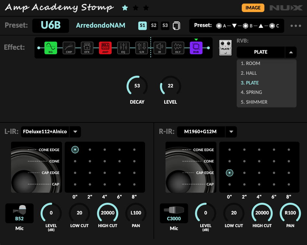Click the preset up triangle arrow
Viewport: 307px width, 245px height.
261,26
